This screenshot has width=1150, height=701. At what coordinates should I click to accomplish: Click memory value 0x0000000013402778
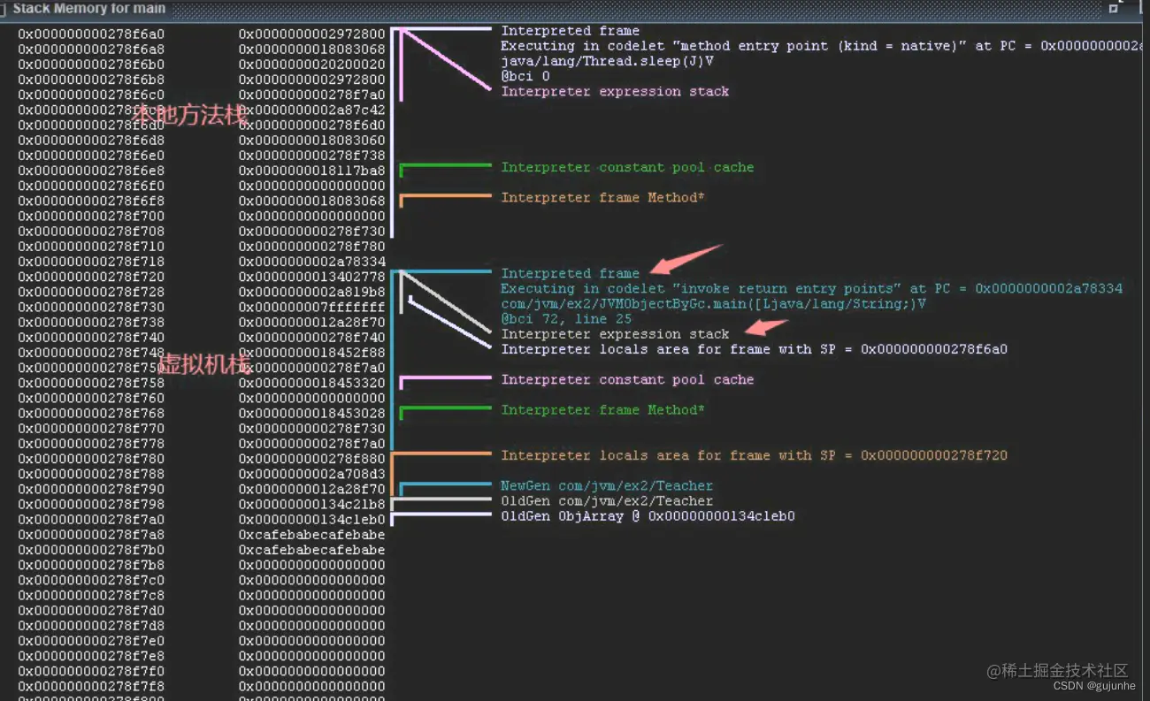[312, 277]
